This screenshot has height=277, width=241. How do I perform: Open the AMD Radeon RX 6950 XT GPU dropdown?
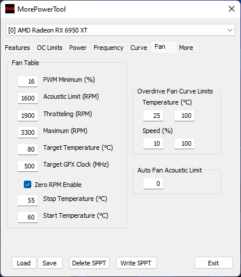[120, 30]
